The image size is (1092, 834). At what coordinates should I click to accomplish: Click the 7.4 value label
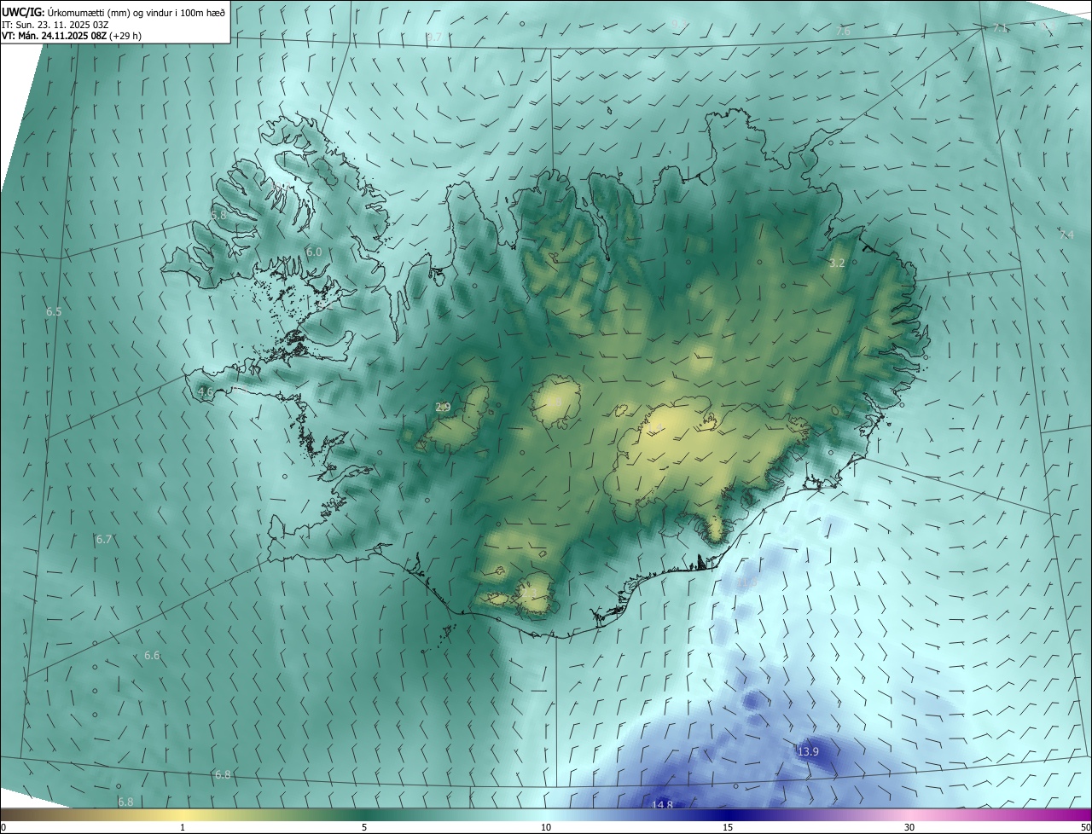pyautogui.click(x=1066, y=235)
